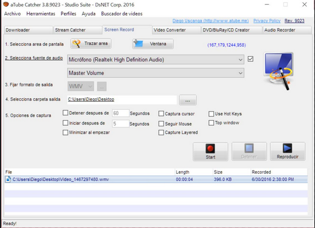This screenshot has width=315, height=228.
Task: Click the 396.0 KB size value
Action: pos(223,179)
